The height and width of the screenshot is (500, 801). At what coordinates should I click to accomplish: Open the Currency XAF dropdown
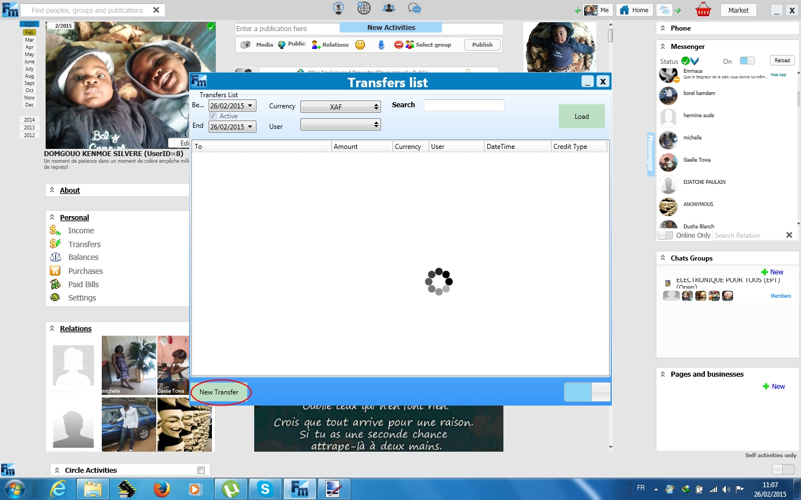tap(340, 107)
